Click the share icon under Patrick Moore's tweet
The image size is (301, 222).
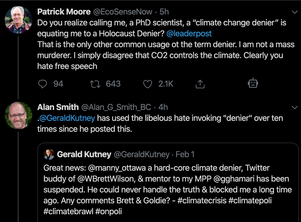199,84
